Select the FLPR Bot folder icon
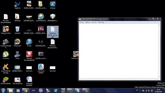Viewport: 165px width, 93px height. (18, 18)
